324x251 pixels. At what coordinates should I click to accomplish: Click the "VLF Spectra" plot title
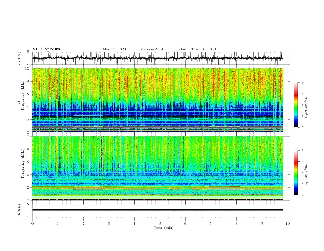click(46, 49)
